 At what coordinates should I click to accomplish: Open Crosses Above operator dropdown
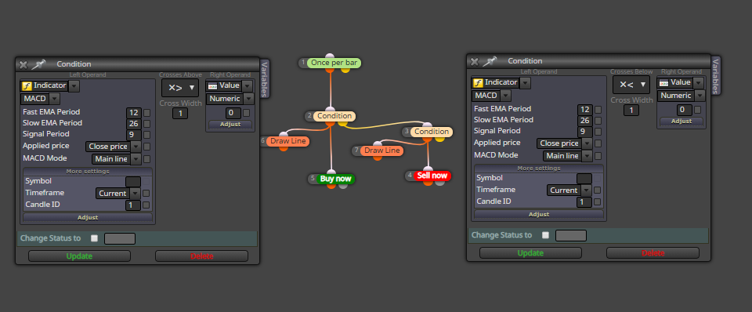[180, 88]
